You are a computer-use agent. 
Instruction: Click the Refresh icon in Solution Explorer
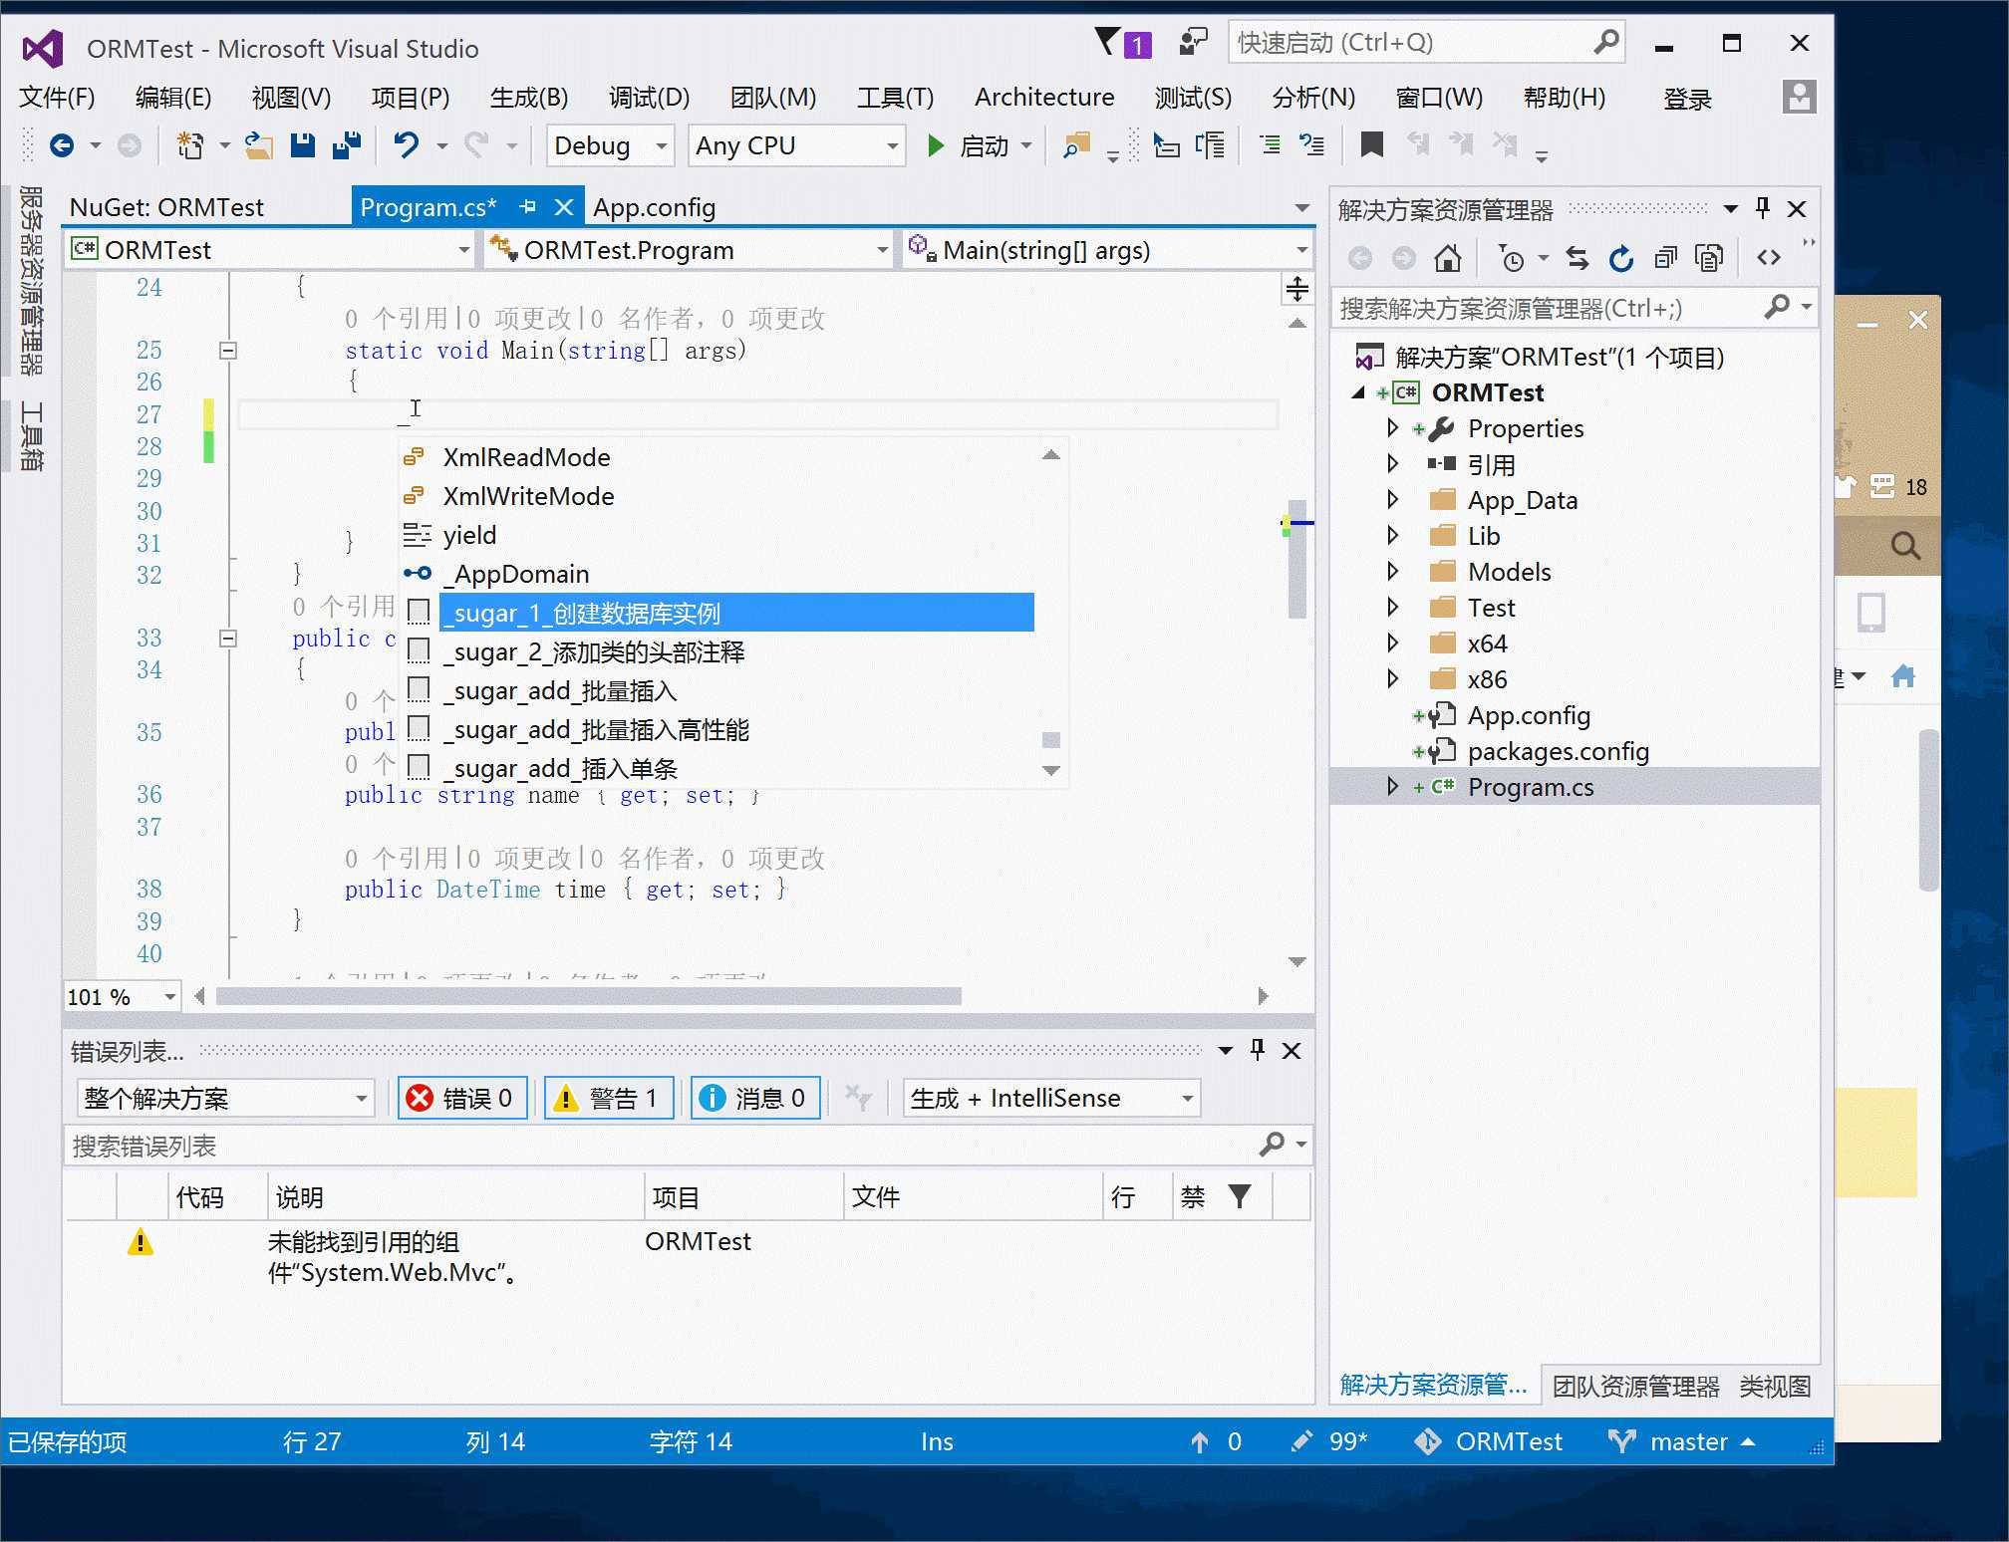1621,259
